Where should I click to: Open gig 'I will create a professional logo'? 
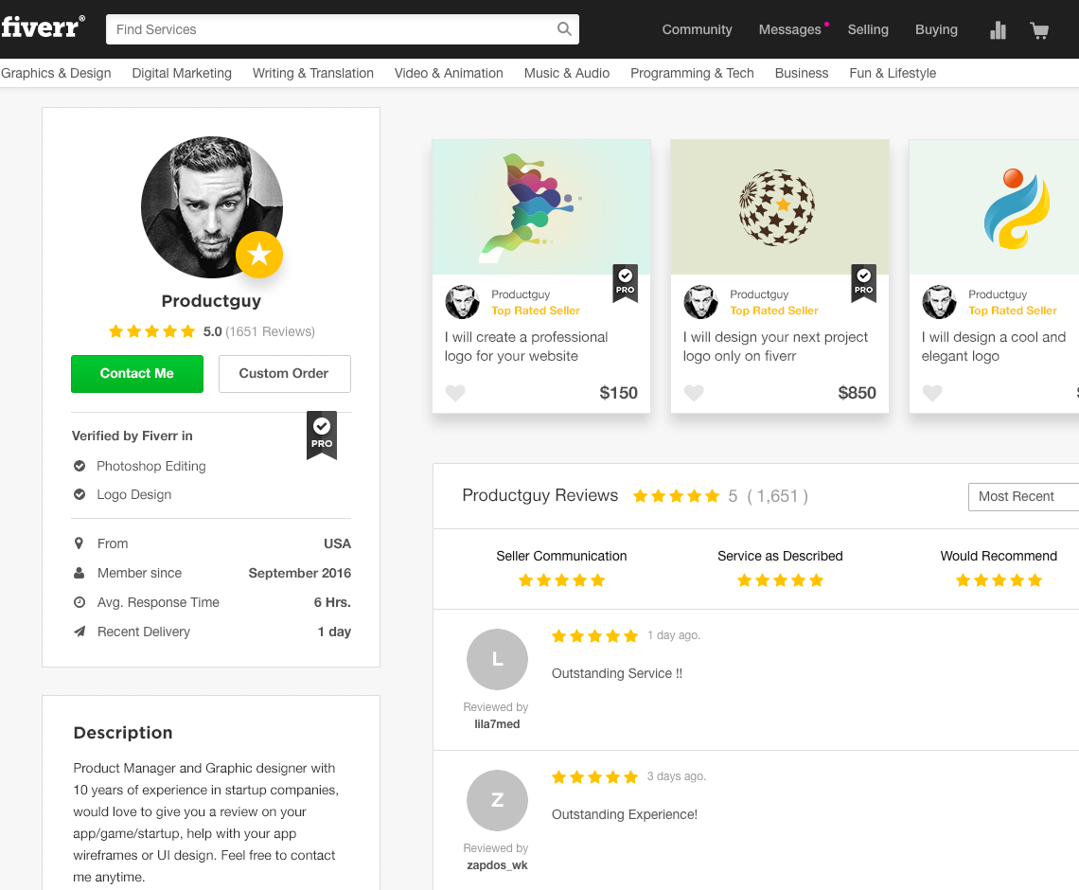point(526,347)
